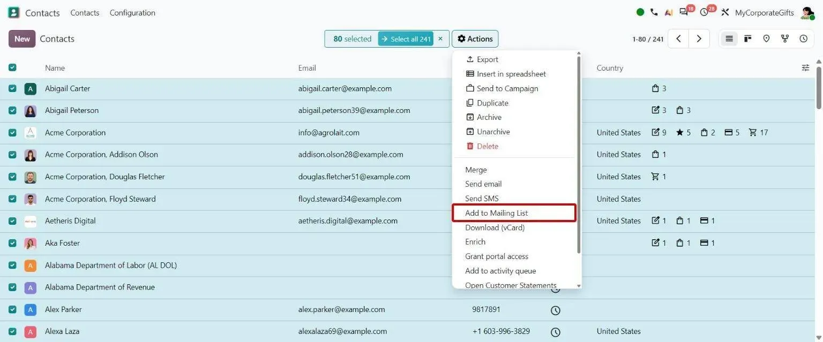823x342 pixels.
Task: Click the Actions menu scrollbar
Action: [578, 154]
